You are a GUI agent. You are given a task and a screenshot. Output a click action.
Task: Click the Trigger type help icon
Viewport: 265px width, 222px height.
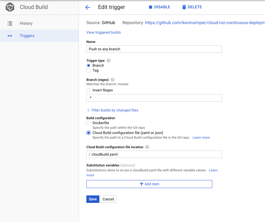(109, 61)
